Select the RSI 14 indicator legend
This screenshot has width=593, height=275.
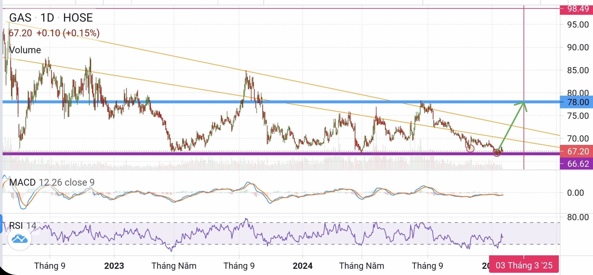pos(23,226)
